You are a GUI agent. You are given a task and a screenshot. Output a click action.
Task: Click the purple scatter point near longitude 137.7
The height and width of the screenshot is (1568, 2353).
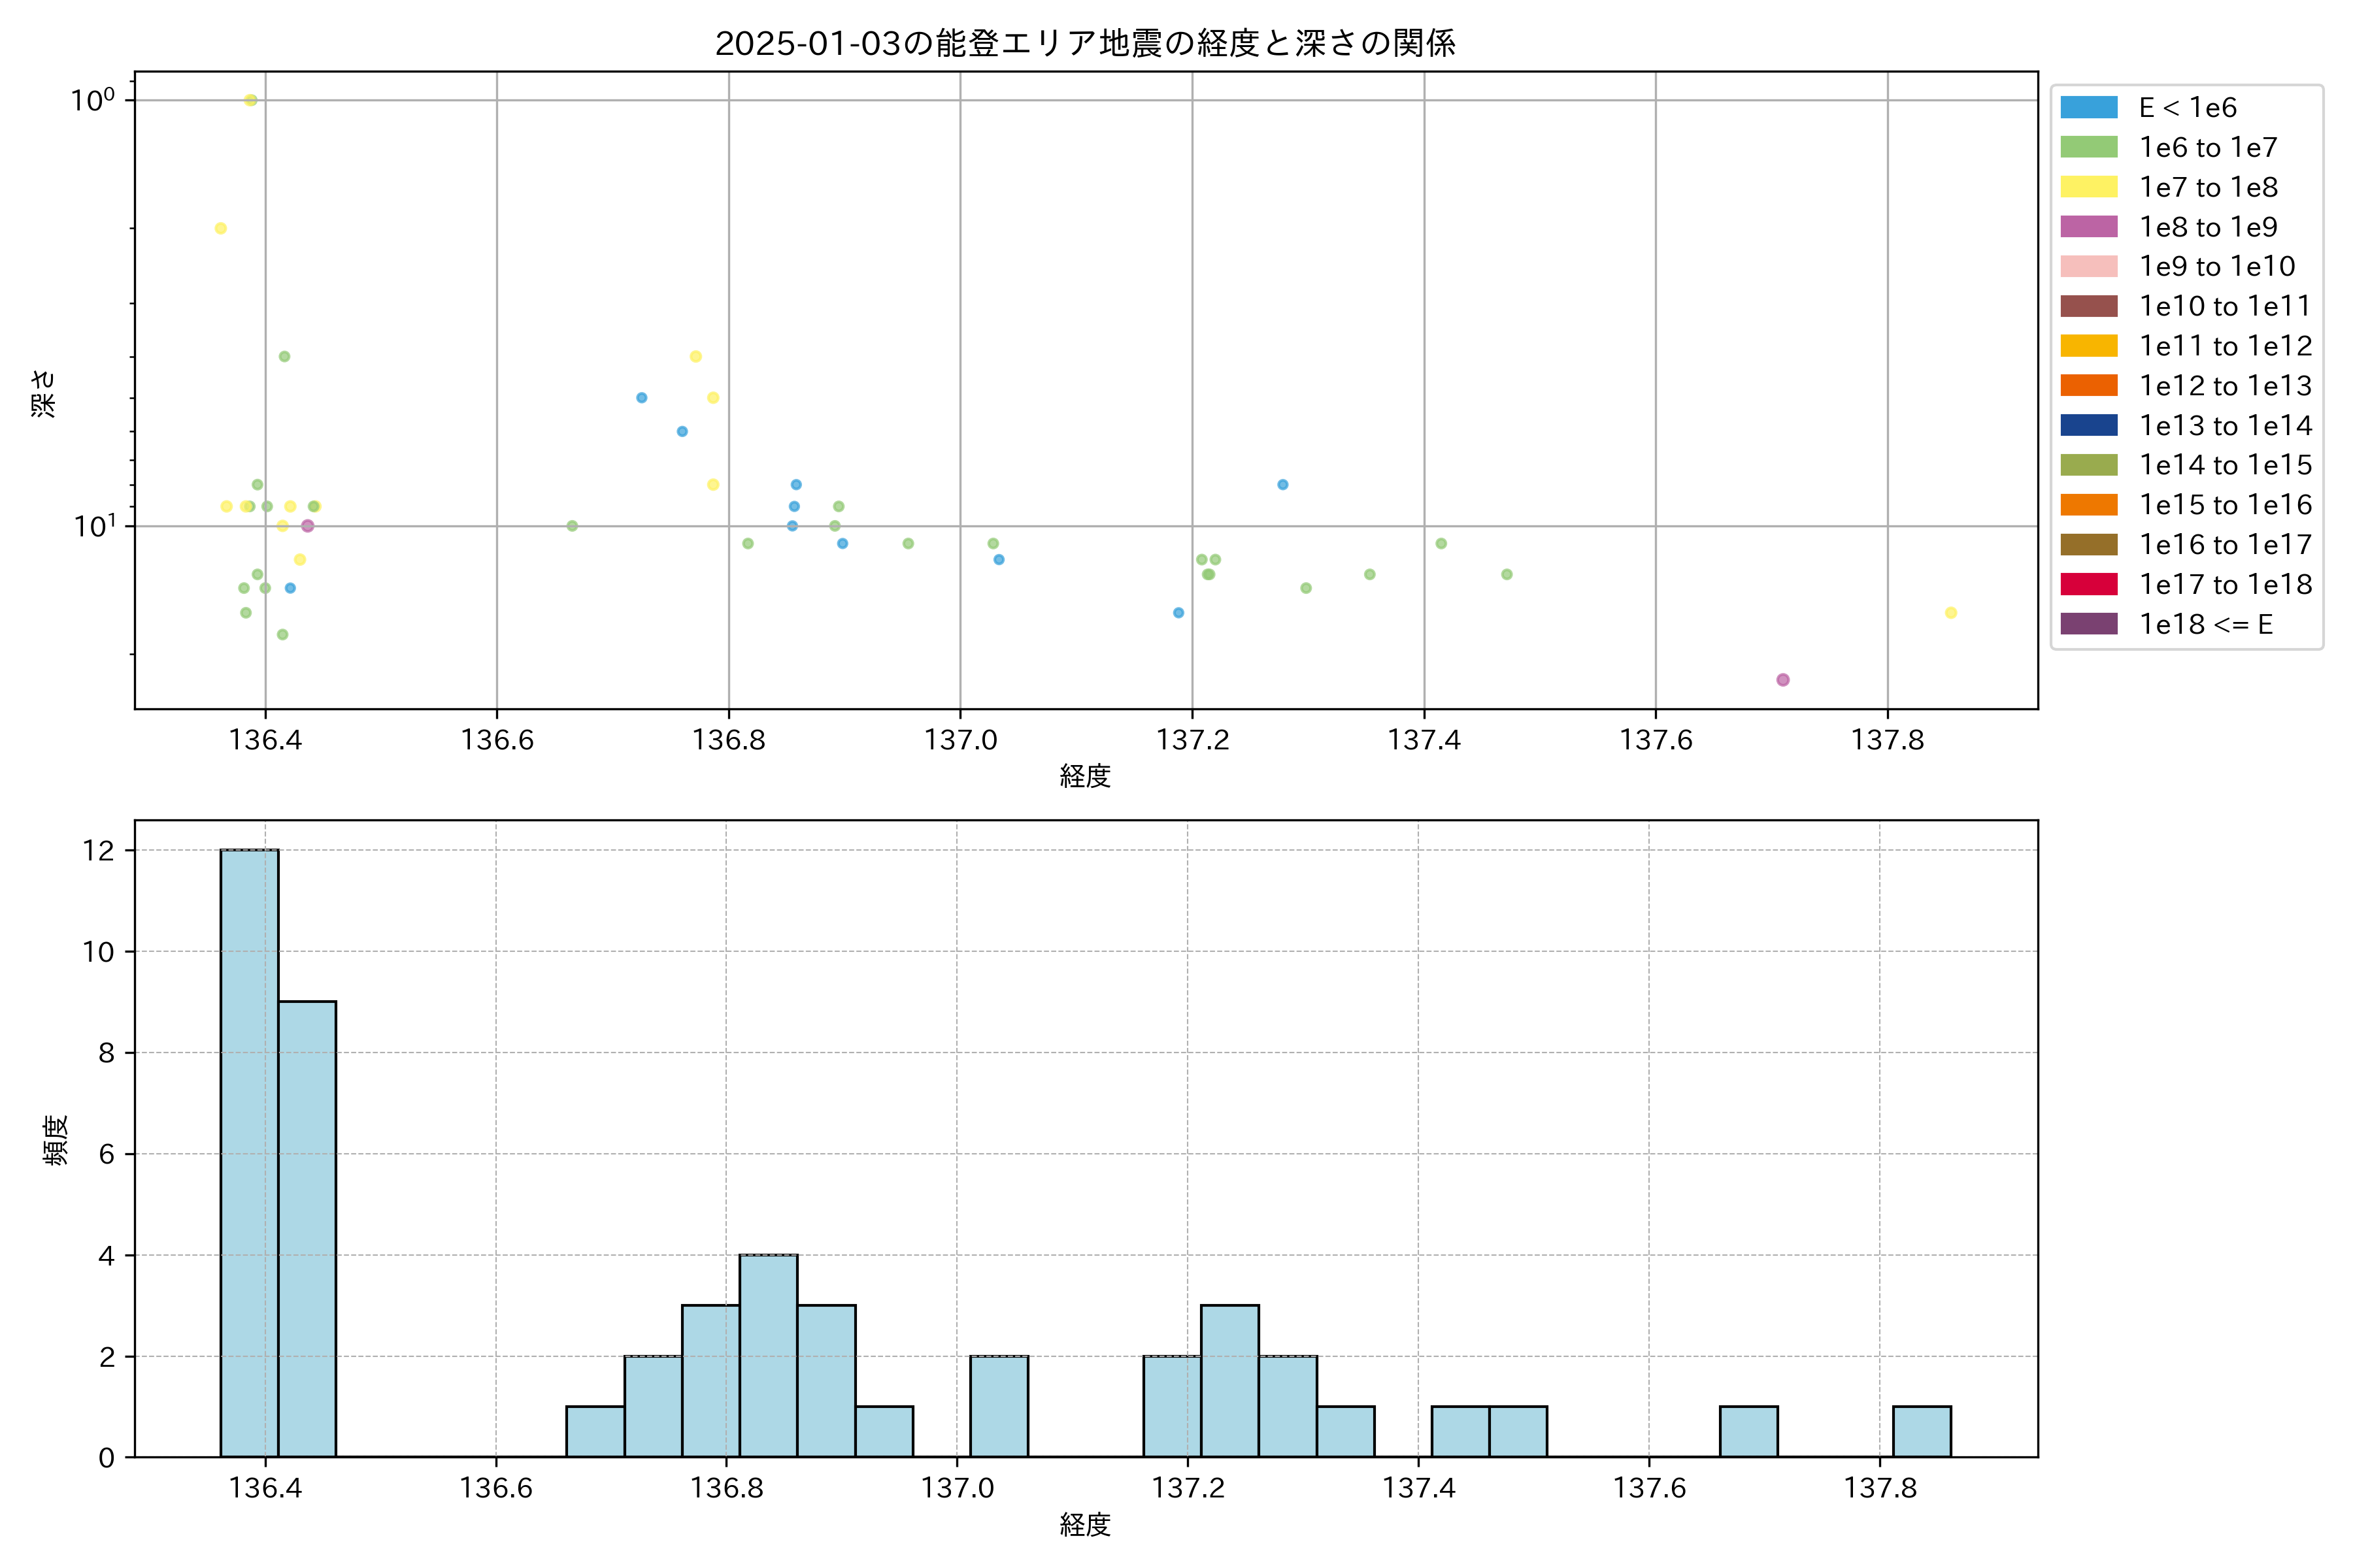(1783, 680)
